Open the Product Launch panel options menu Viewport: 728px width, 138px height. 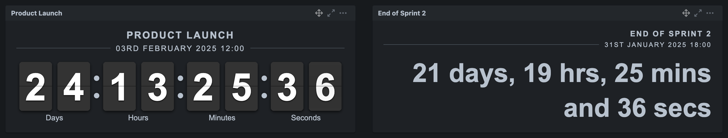point(343,13)
